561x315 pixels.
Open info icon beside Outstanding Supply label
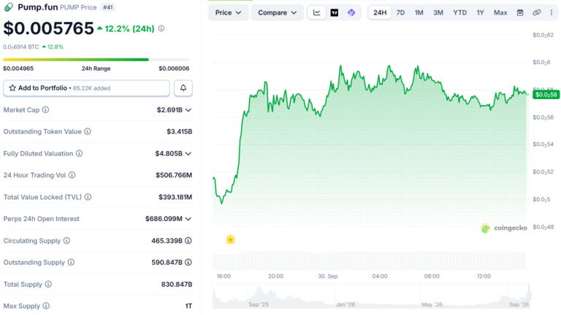tap(71, 262)
